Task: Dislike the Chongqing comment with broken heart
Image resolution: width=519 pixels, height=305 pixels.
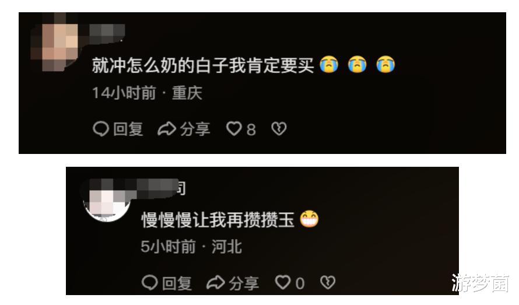Action: pyautogui.click(x=279, y=128)
